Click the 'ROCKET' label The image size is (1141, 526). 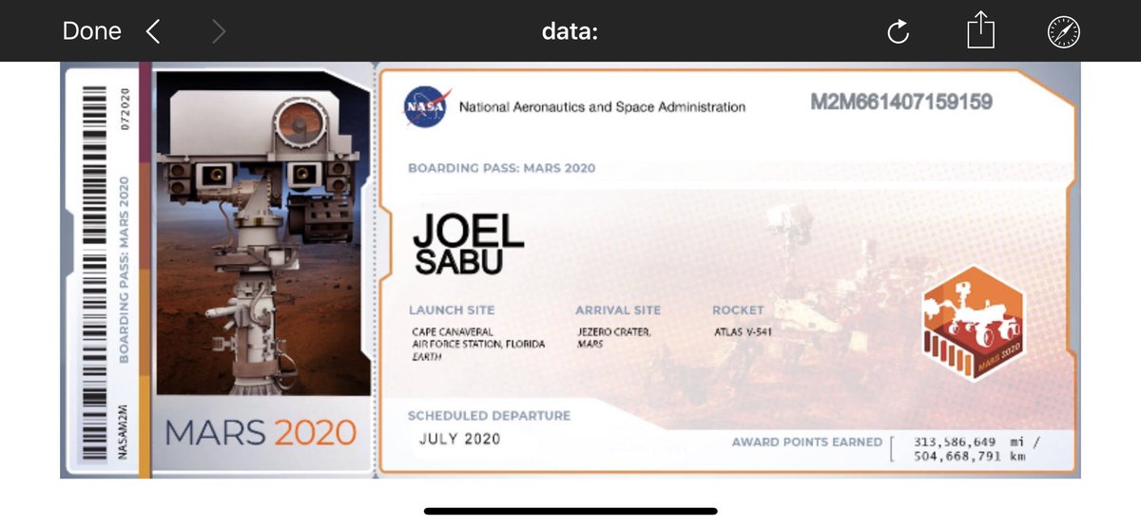pos(738,310)
